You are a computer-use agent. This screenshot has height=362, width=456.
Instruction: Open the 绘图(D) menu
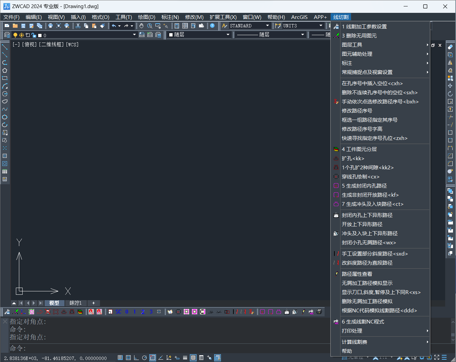[147, 17]
